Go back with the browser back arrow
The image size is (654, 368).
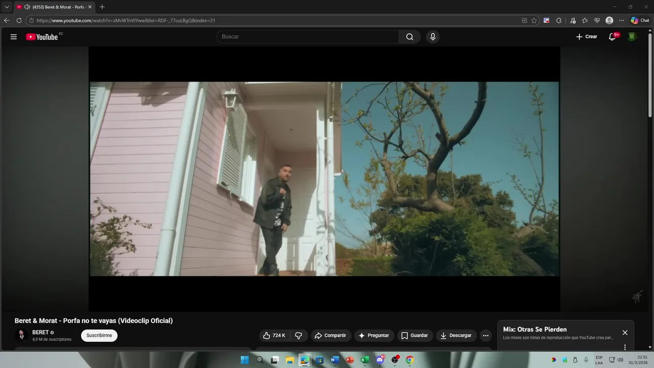(7, 20)
